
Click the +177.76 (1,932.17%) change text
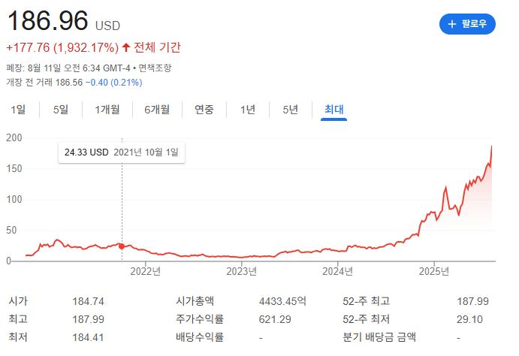[62, 47]
